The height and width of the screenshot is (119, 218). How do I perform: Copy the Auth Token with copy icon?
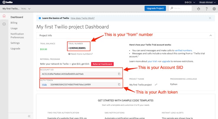click(119, 84)
